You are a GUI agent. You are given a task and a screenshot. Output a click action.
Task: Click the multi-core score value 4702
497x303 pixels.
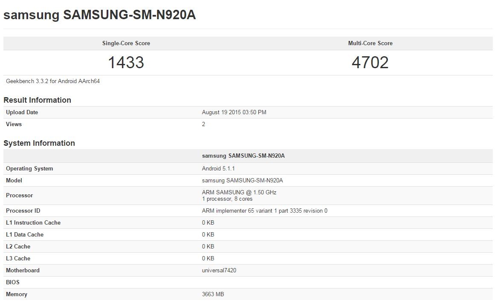click(370, 62)
